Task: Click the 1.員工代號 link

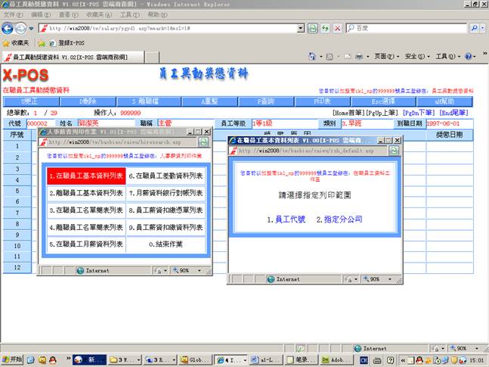Action: [286, 219]
